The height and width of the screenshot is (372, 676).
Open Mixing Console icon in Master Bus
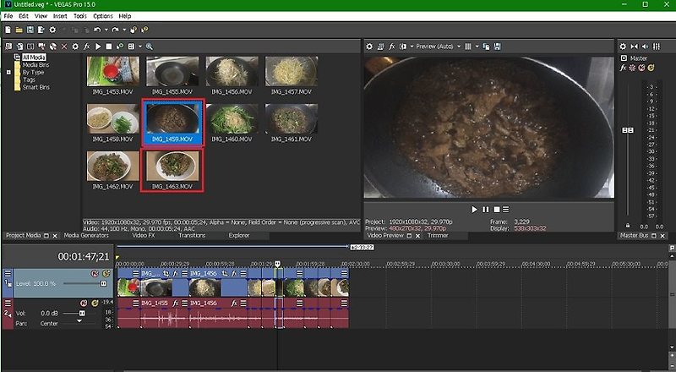657,46
